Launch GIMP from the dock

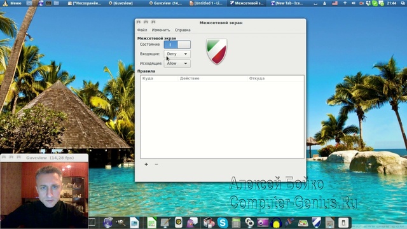tap(121, 223)
